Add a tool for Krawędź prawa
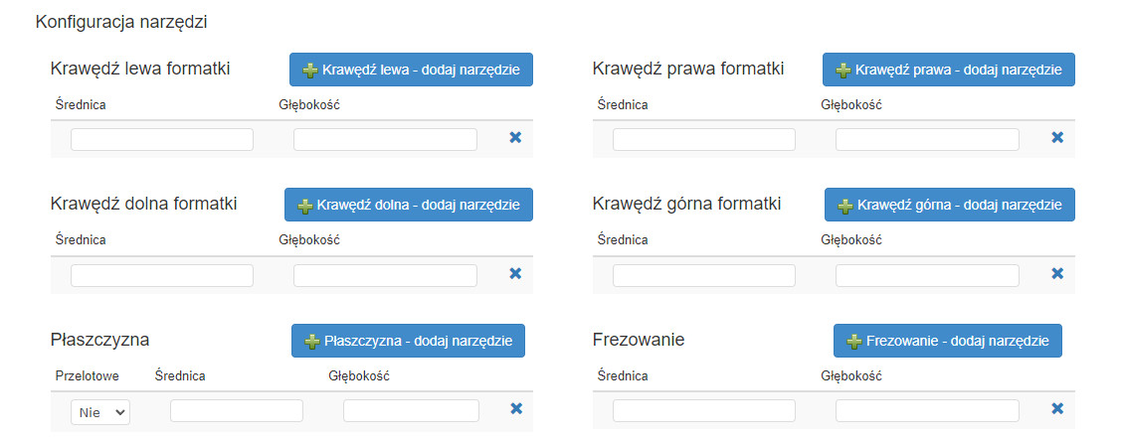 pyautogui.click(x=948, y=70)
